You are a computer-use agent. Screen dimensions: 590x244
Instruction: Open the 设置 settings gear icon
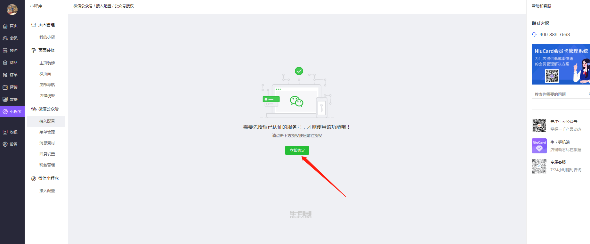pos(5,144)
